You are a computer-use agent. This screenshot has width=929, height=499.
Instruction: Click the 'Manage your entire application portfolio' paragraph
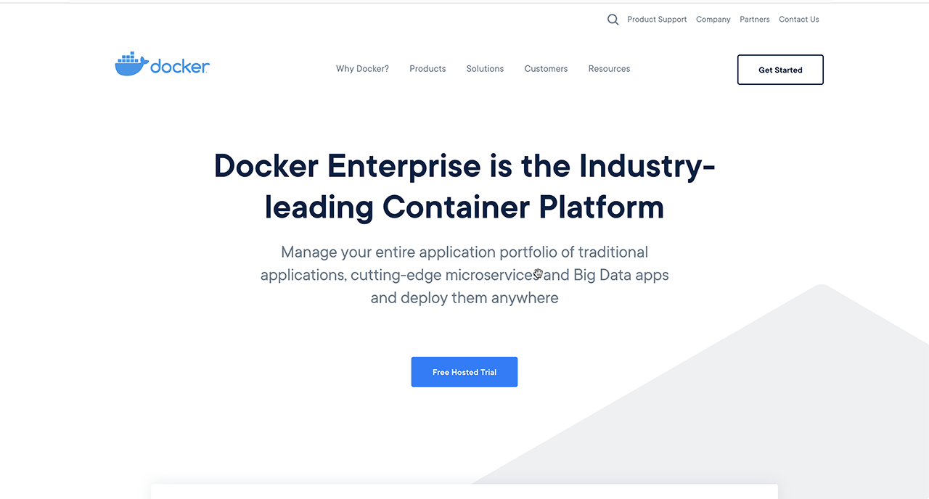[464, 252]
